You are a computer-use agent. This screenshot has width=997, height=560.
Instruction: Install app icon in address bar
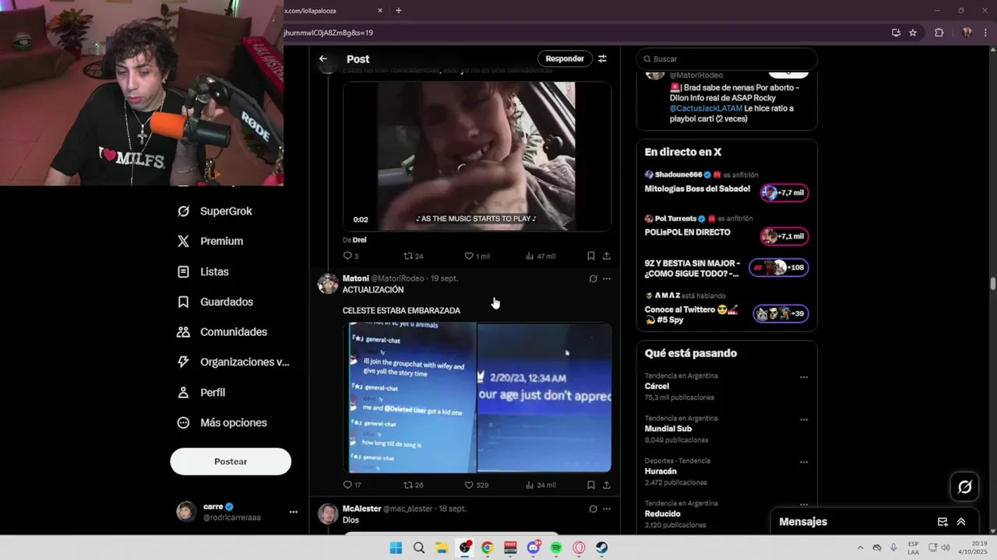click(x=897, y=33)
